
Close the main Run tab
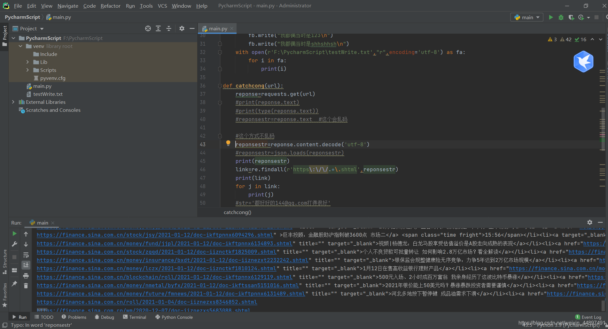53,223
